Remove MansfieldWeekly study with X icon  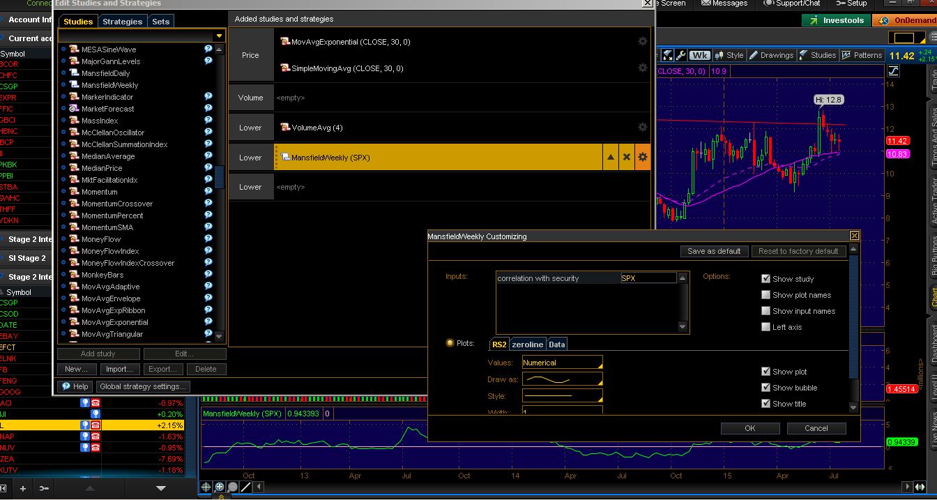click(x=627, y=158)
